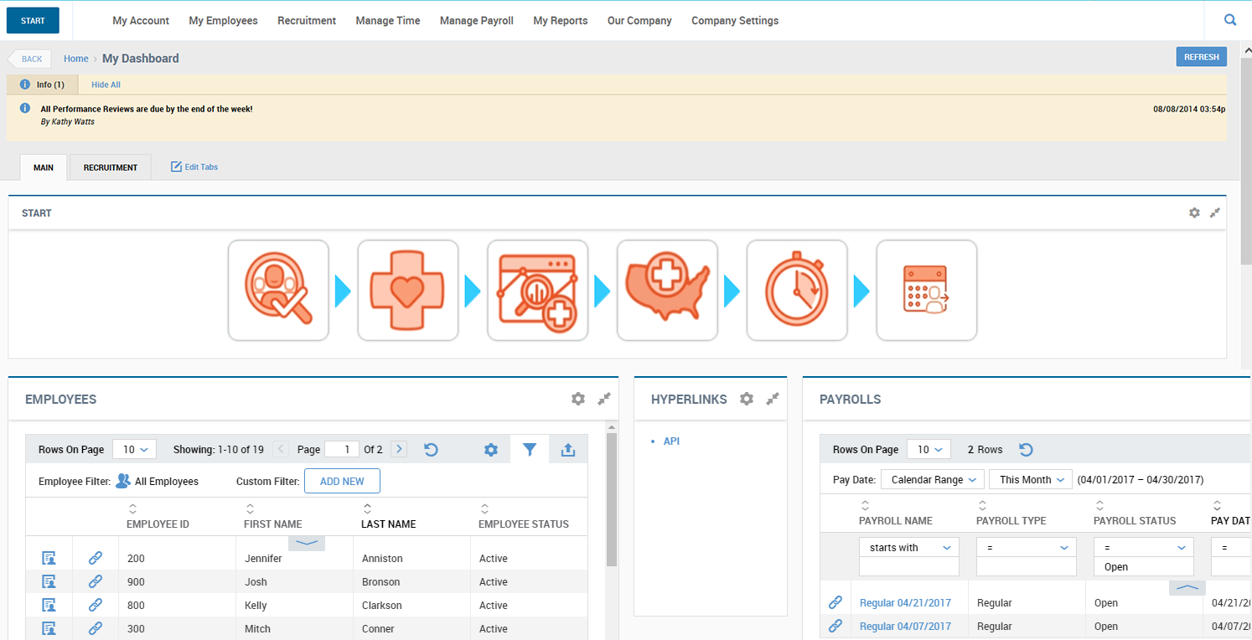Click the blue START button

click(x=33, y=21)
